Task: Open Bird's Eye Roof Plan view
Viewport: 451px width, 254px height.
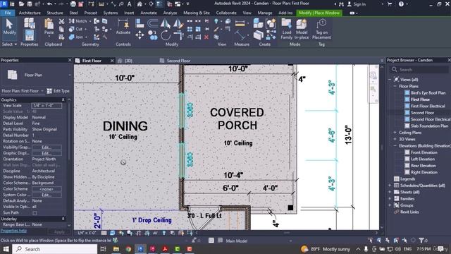Action: pos(428,92)
